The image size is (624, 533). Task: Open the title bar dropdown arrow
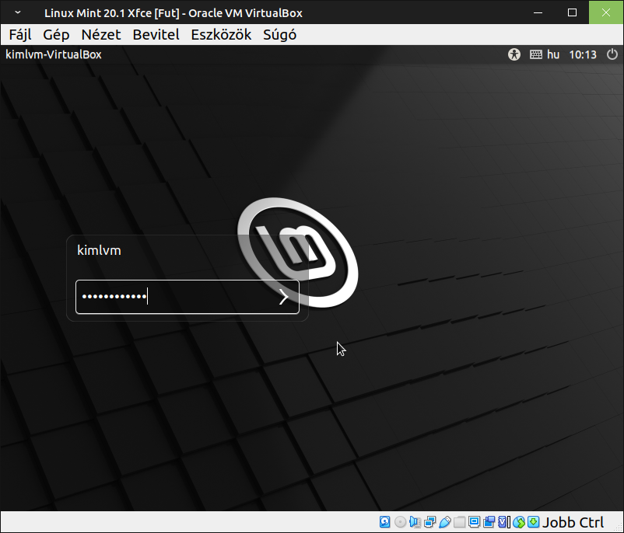pyautogui.click(x=18, y=12)
